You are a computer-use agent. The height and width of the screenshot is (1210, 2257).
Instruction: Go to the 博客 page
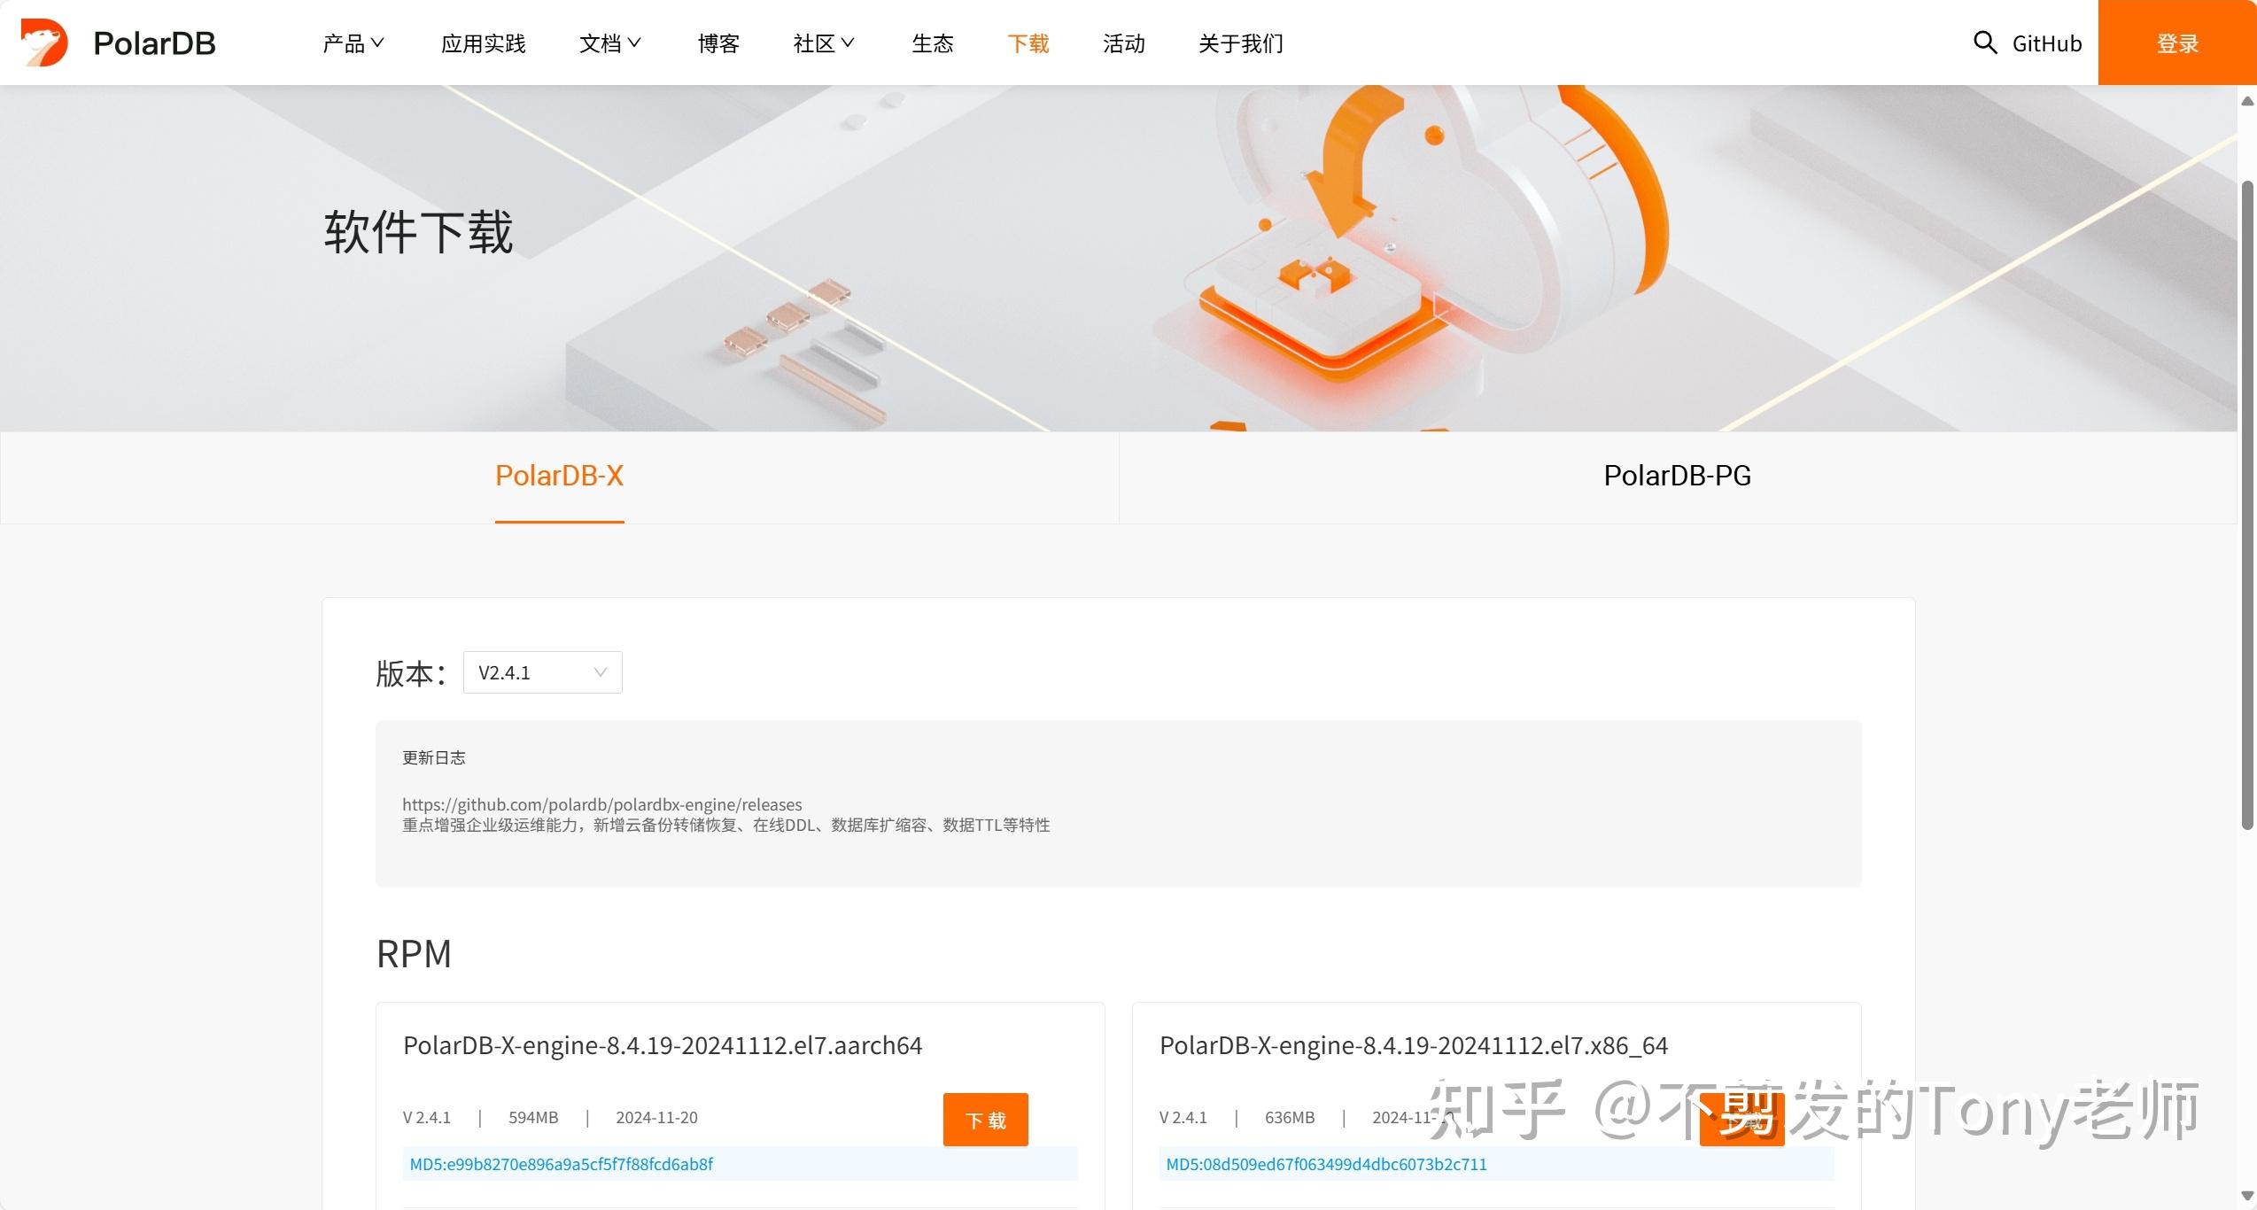click(x=718, y=43)
